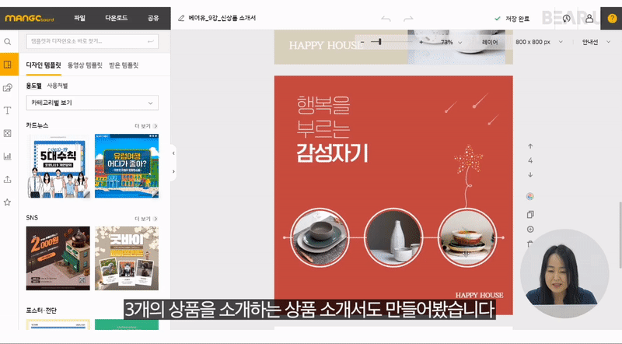Open the photo/image elements sidebar icon
This screenshot has width=622, height=344.
(8, 88)
